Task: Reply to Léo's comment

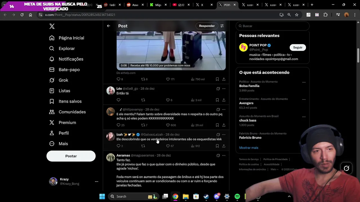Action: coord(118,100)
